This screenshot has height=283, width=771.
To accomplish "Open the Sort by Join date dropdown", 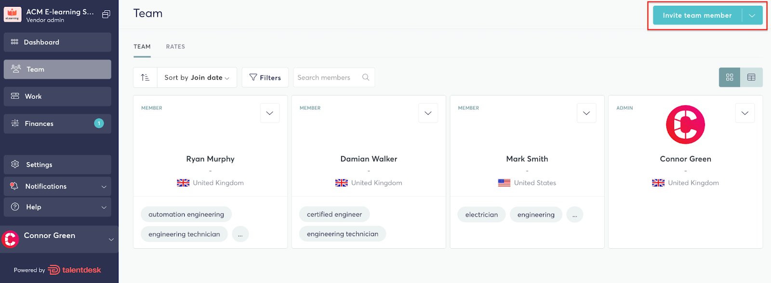I will (x=197, y=78).
